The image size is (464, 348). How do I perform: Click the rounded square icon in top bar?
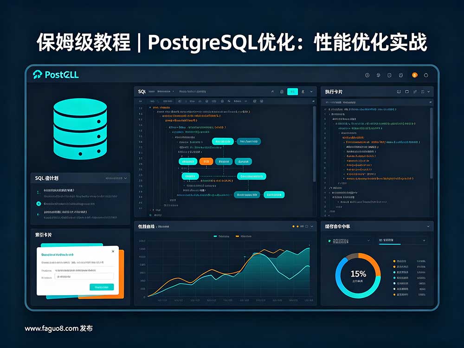pyautogui.click(x=389, y=75)
